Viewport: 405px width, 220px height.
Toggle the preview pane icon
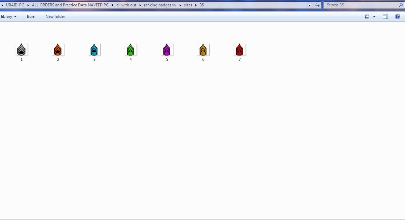[x=385, y=16]
